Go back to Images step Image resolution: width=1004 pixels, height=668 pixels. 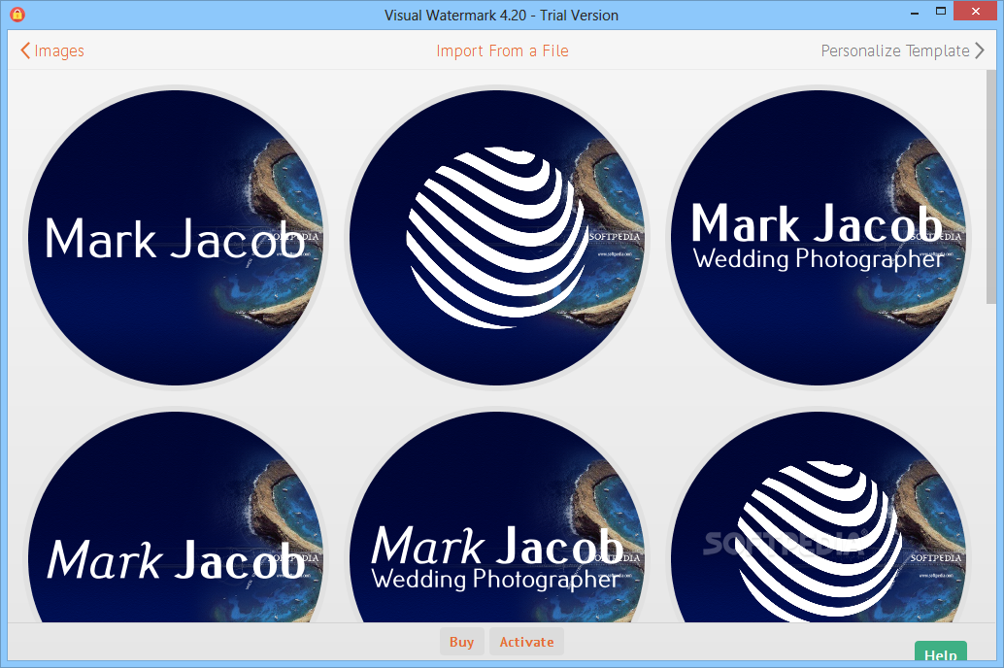[x=51, y=50]
